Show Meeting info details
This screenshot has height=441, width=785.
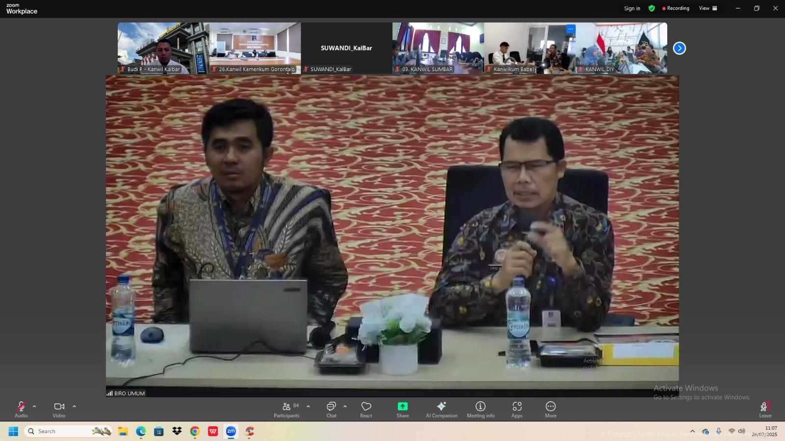(x=480, y=409)
